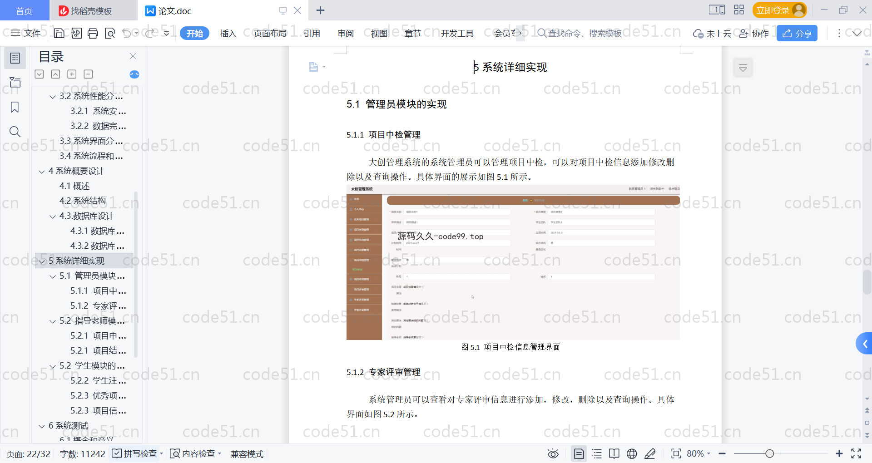The height and width of the screenshot is (463, 872).
Task: Collapse 5 系统详细实现 in outline
Action: 42,261
